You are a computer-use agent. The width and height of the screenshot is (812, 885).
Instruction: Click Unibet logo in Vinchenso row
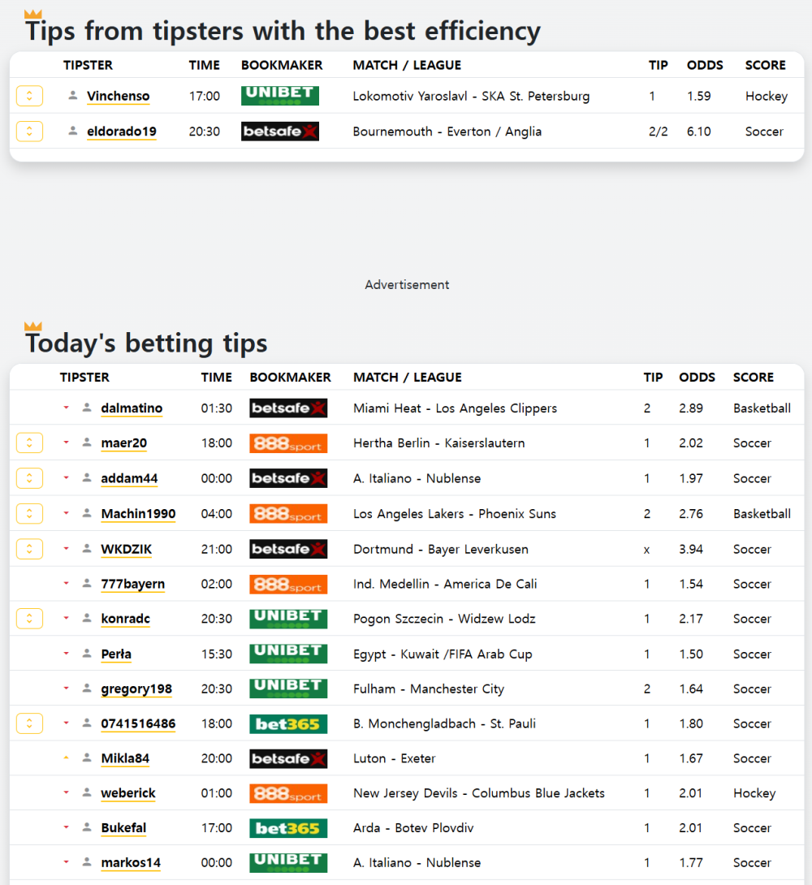click(280, 95)
